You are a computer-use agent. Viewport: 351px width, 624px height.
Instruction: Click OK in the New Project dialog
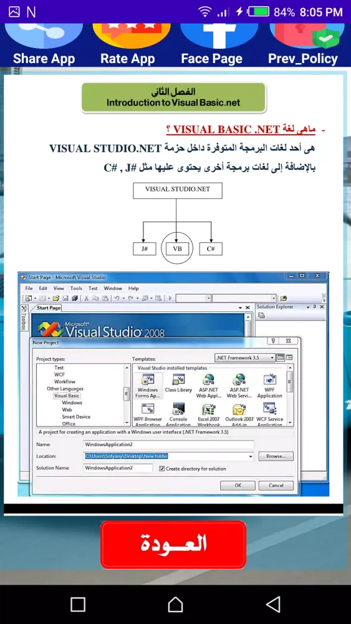pyautogui.click(x=238, y=485)
